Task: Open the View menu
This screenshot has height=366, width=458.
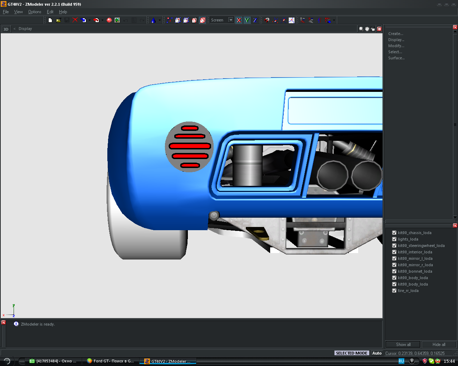Action: pyautogui.click(x=18, y=12)
